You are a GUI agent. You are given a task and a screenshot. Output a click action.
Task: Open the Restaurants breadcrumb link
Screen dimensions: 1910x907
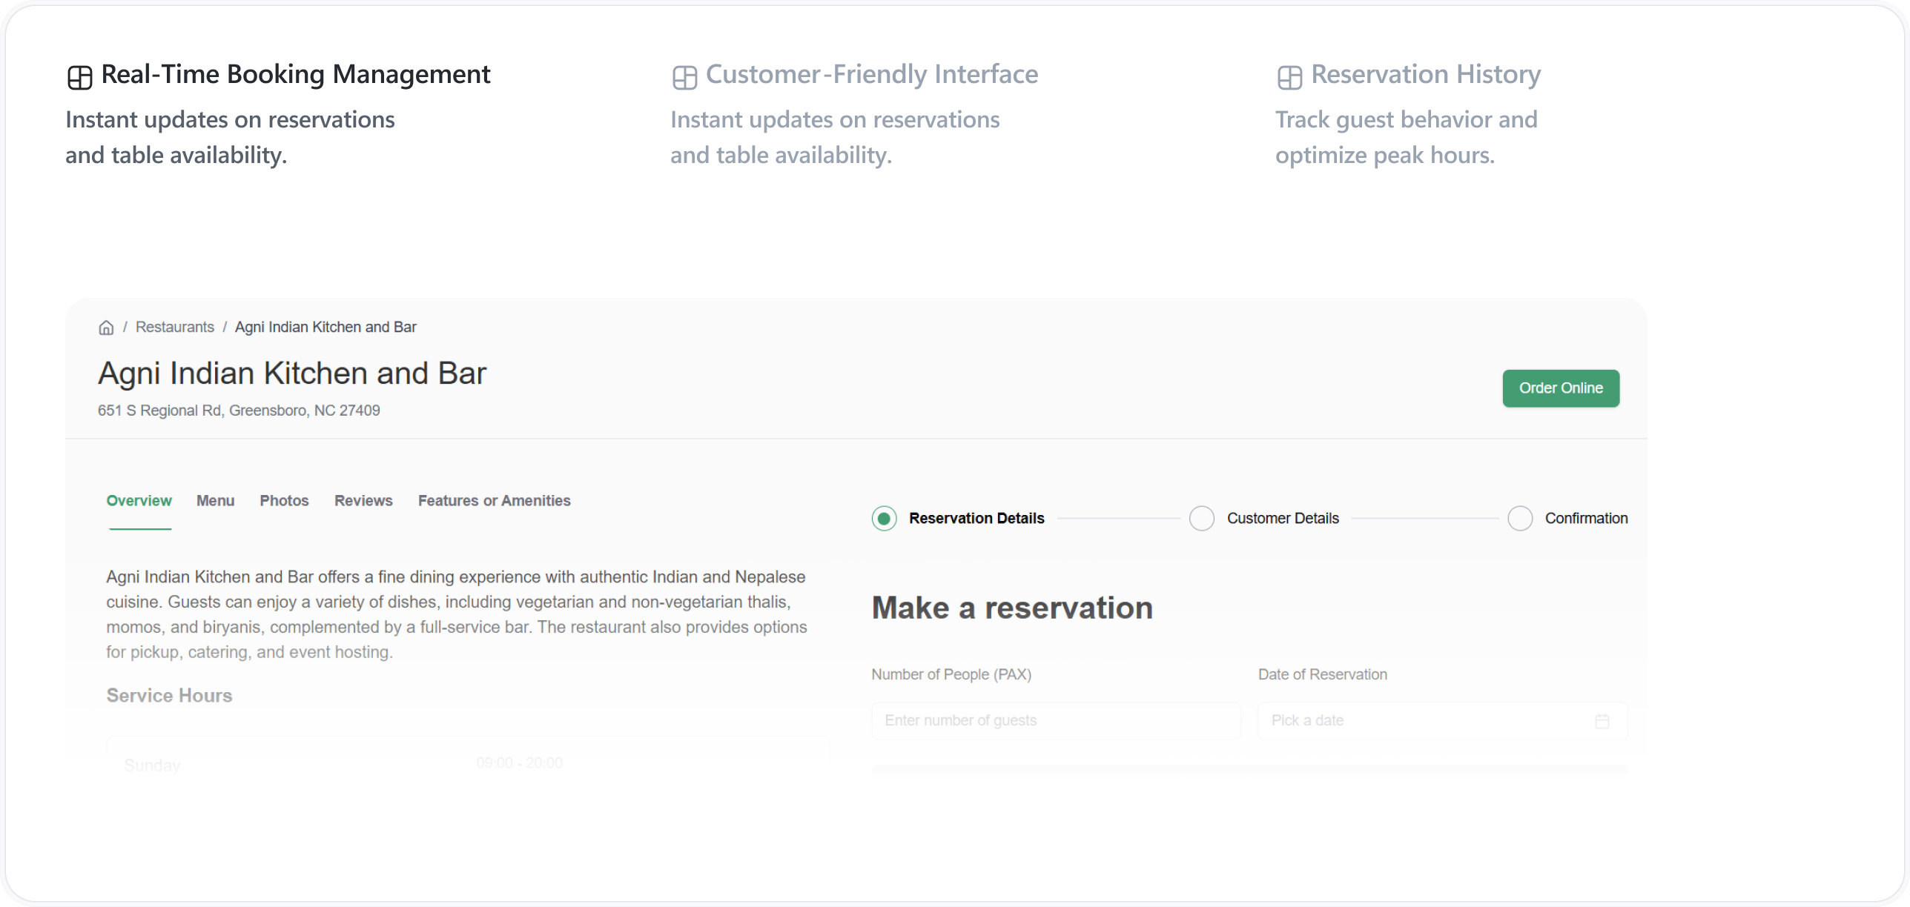tap(174, 327)
